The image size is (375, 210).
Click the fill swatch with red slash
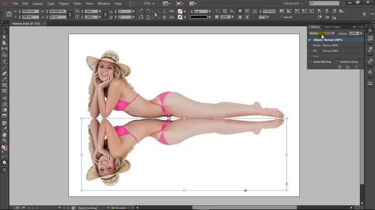180,12
